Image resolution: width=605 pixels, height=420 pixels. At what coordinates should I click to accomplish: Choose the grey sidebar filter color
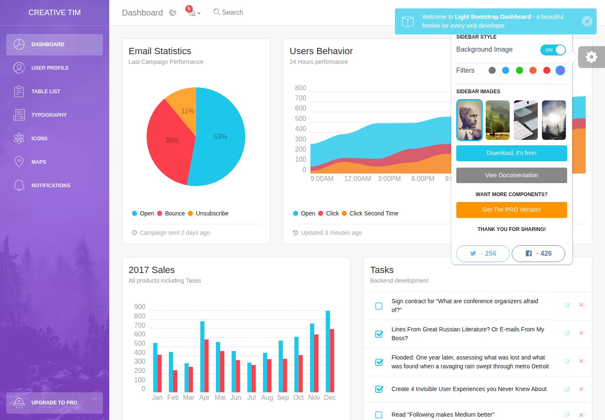coord(492,71)
